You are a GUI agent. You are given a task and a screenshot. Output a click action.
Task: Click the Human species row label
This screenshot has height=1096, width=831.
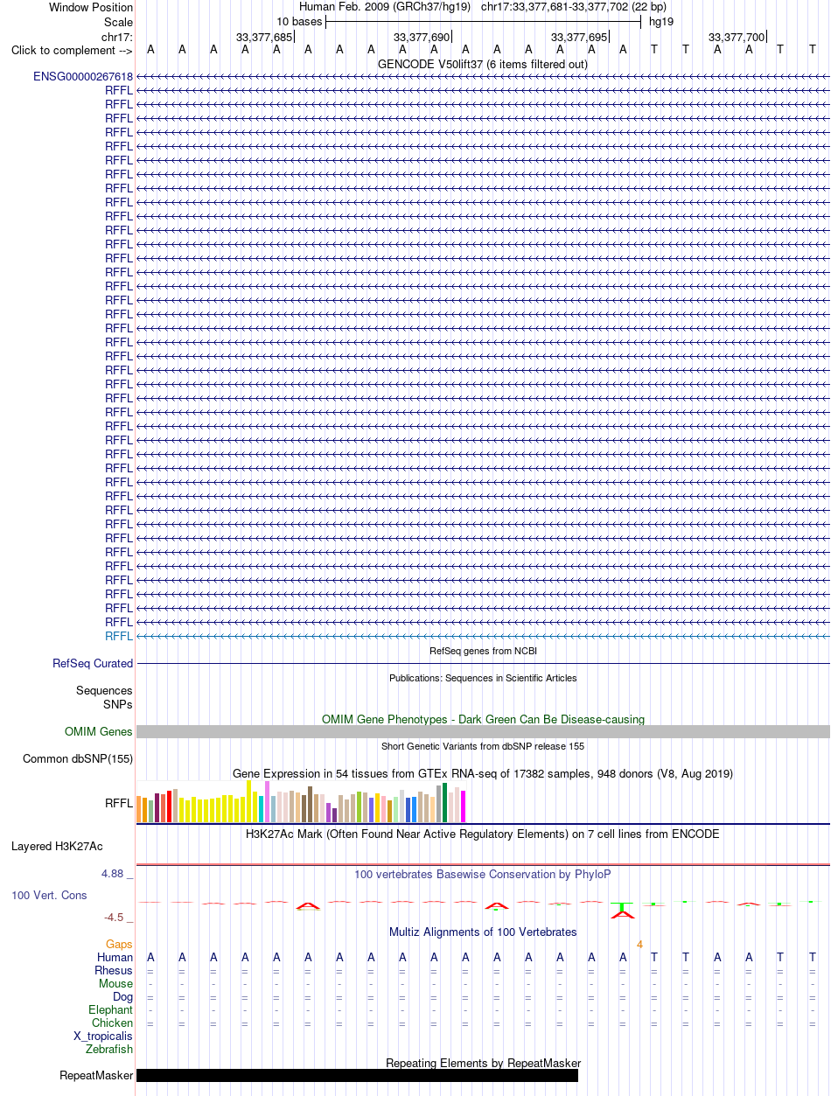coord(115,958)
